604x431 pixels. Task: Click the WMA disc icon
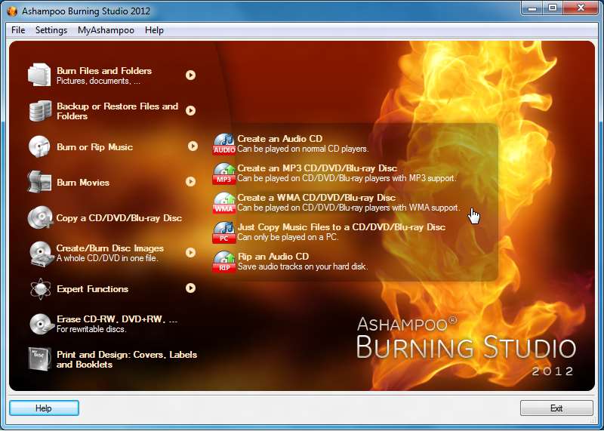pos(224,203)
